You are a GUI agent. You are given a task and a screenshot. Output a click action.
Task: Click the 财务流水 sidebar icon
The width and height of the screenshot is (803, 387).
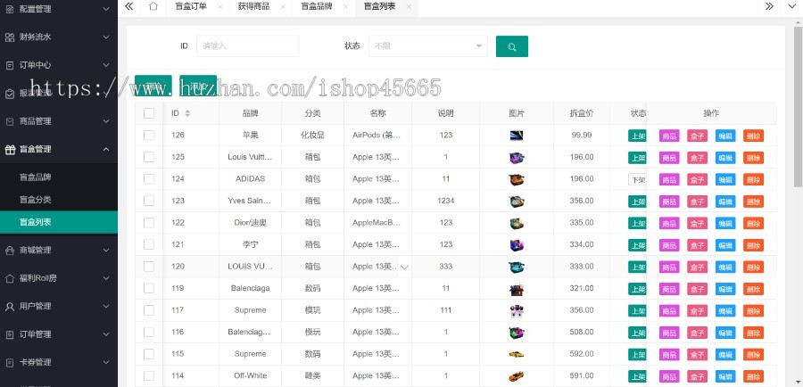(x=10, y=37)
